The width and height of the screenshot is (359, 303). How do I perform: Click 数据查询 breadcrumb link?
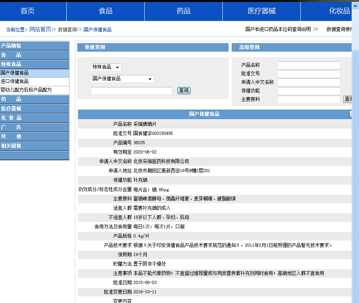(x=67, y=30)
